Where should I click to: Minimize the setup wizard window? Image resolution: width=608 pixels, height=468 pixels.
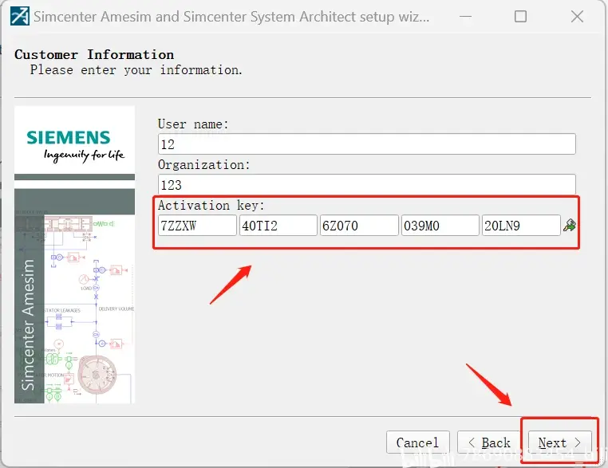click(465, 17)
